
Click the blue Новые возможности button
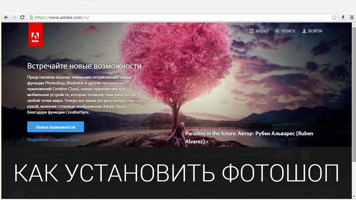(56, 127)
